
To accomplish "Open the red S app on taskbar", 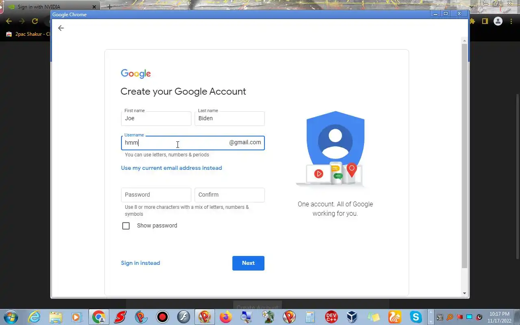I will pos(120,317).
